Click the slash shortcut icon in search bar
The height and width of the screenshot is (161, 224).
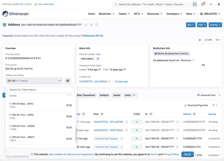195,4
